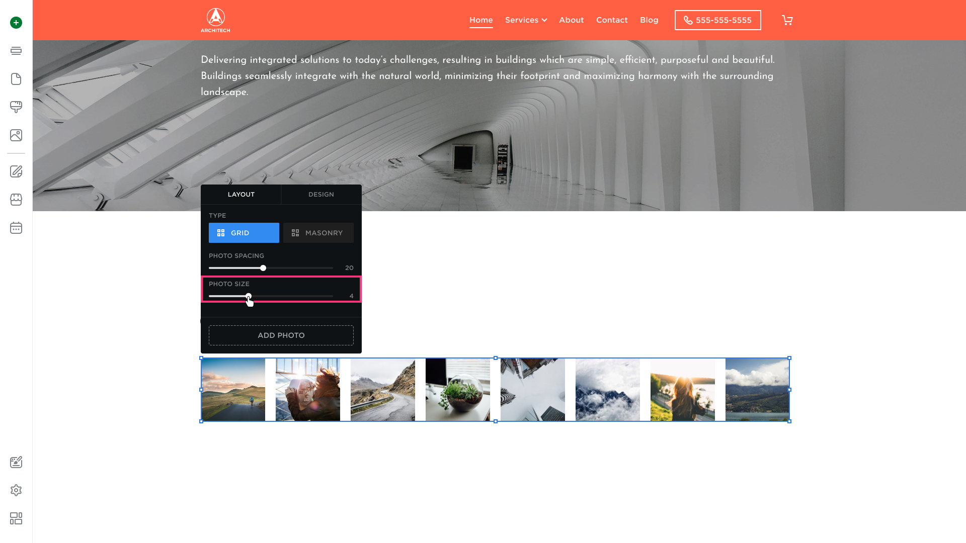The width and height of the screenshot is (966, 543).
Task: Open the blog edit pencil icon
Action: tap(16, 171)
